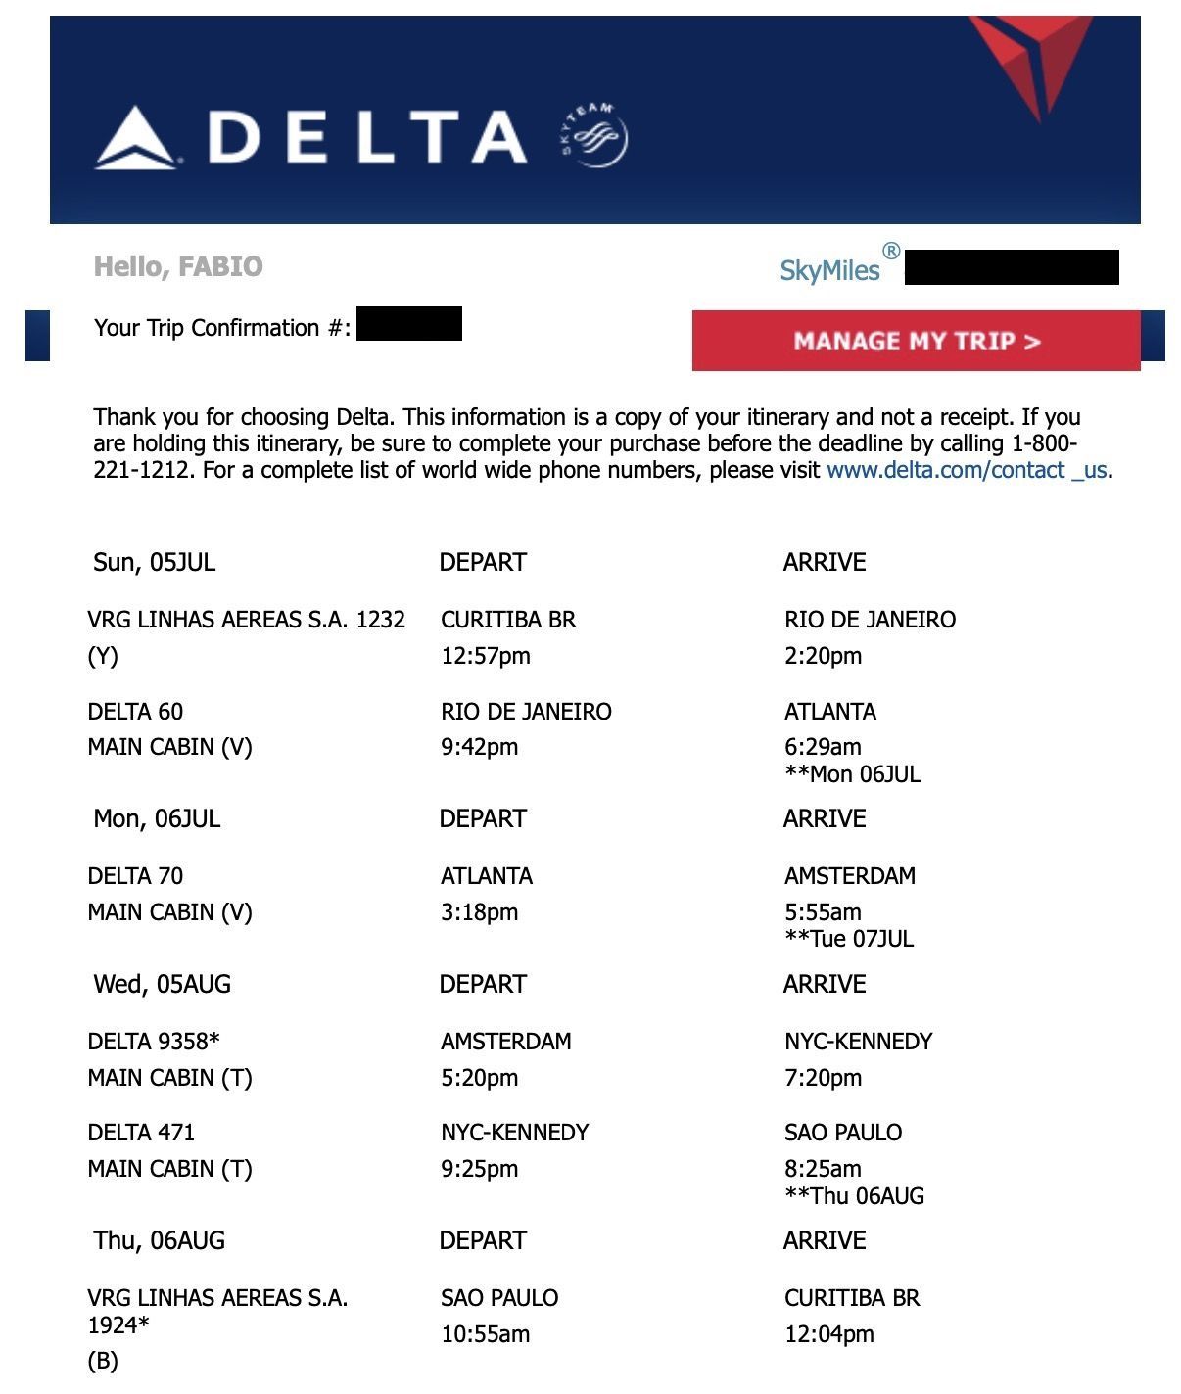Click the white Delta triangle logo
The width and height of the screenshot is (1181, 1394).
(x=136, y=138)
